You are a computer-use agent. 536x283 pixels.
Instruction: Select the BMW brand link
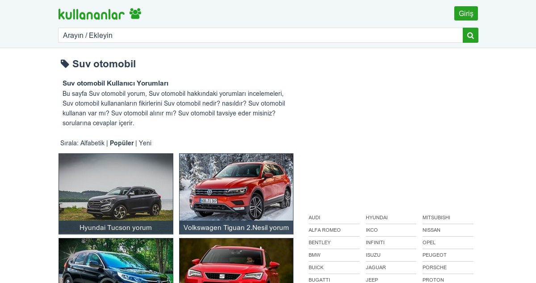[x=314, y=255]
